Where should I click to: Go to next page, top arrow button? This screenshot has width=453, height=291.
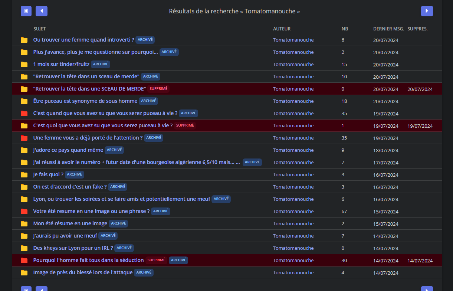coord(427,11)
